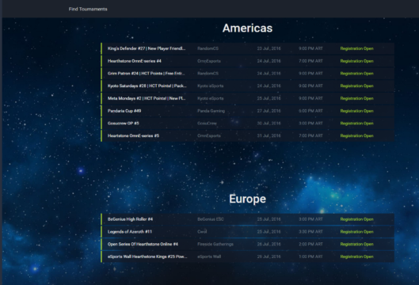Select organizer RandomCS in Grim Patron row

[208, 74]
